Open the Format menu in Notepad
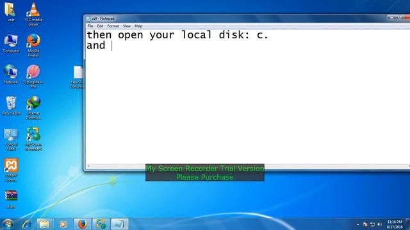 click(113, 26)
